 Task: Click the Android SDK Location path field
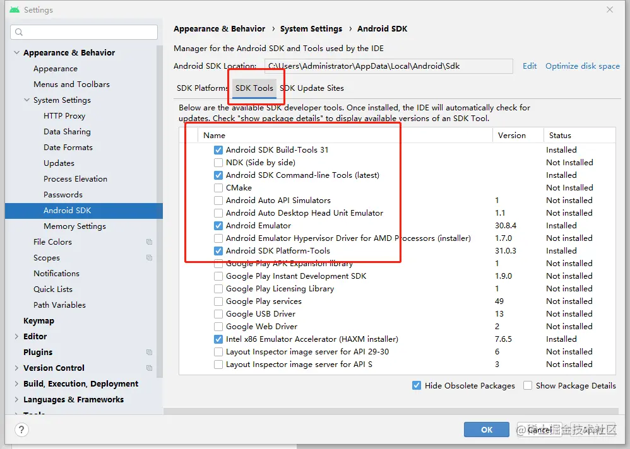click(388, 66)
